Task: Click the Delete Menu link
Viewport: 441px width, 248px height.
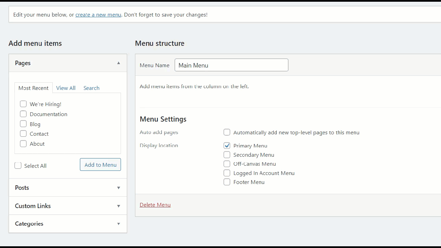Action: click(x=155, y=205)
